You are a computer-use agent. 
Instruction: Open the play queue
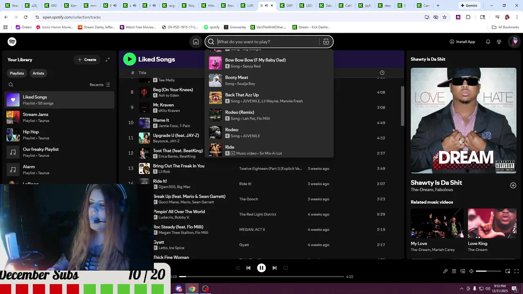pos(454,271)
